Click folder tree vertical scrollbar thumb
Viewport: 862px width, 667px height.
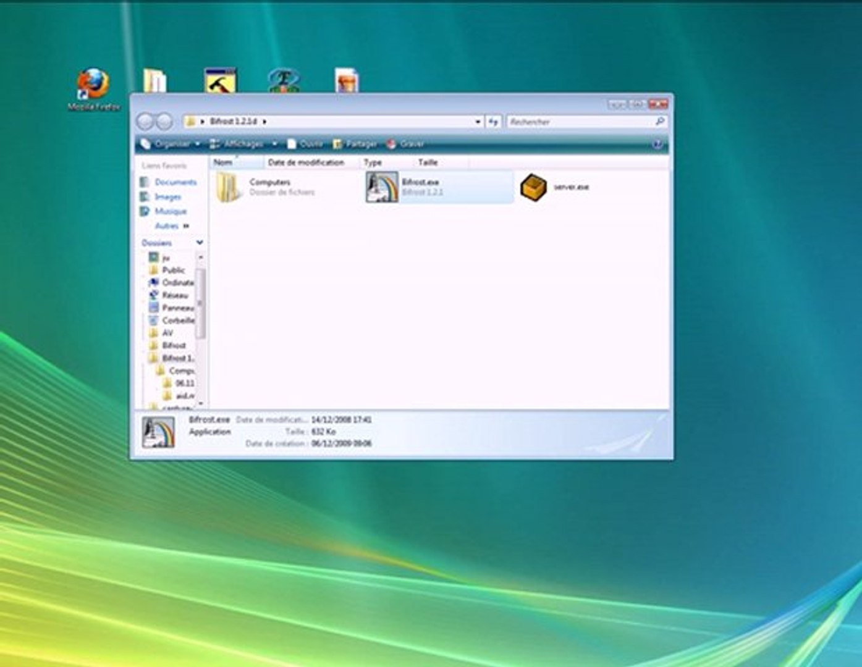pyautogui.click(x=200, y=303)
